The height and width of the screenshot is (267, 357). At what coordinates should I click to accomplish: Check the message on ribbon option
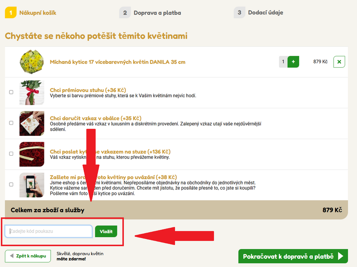tap(11, 154)
